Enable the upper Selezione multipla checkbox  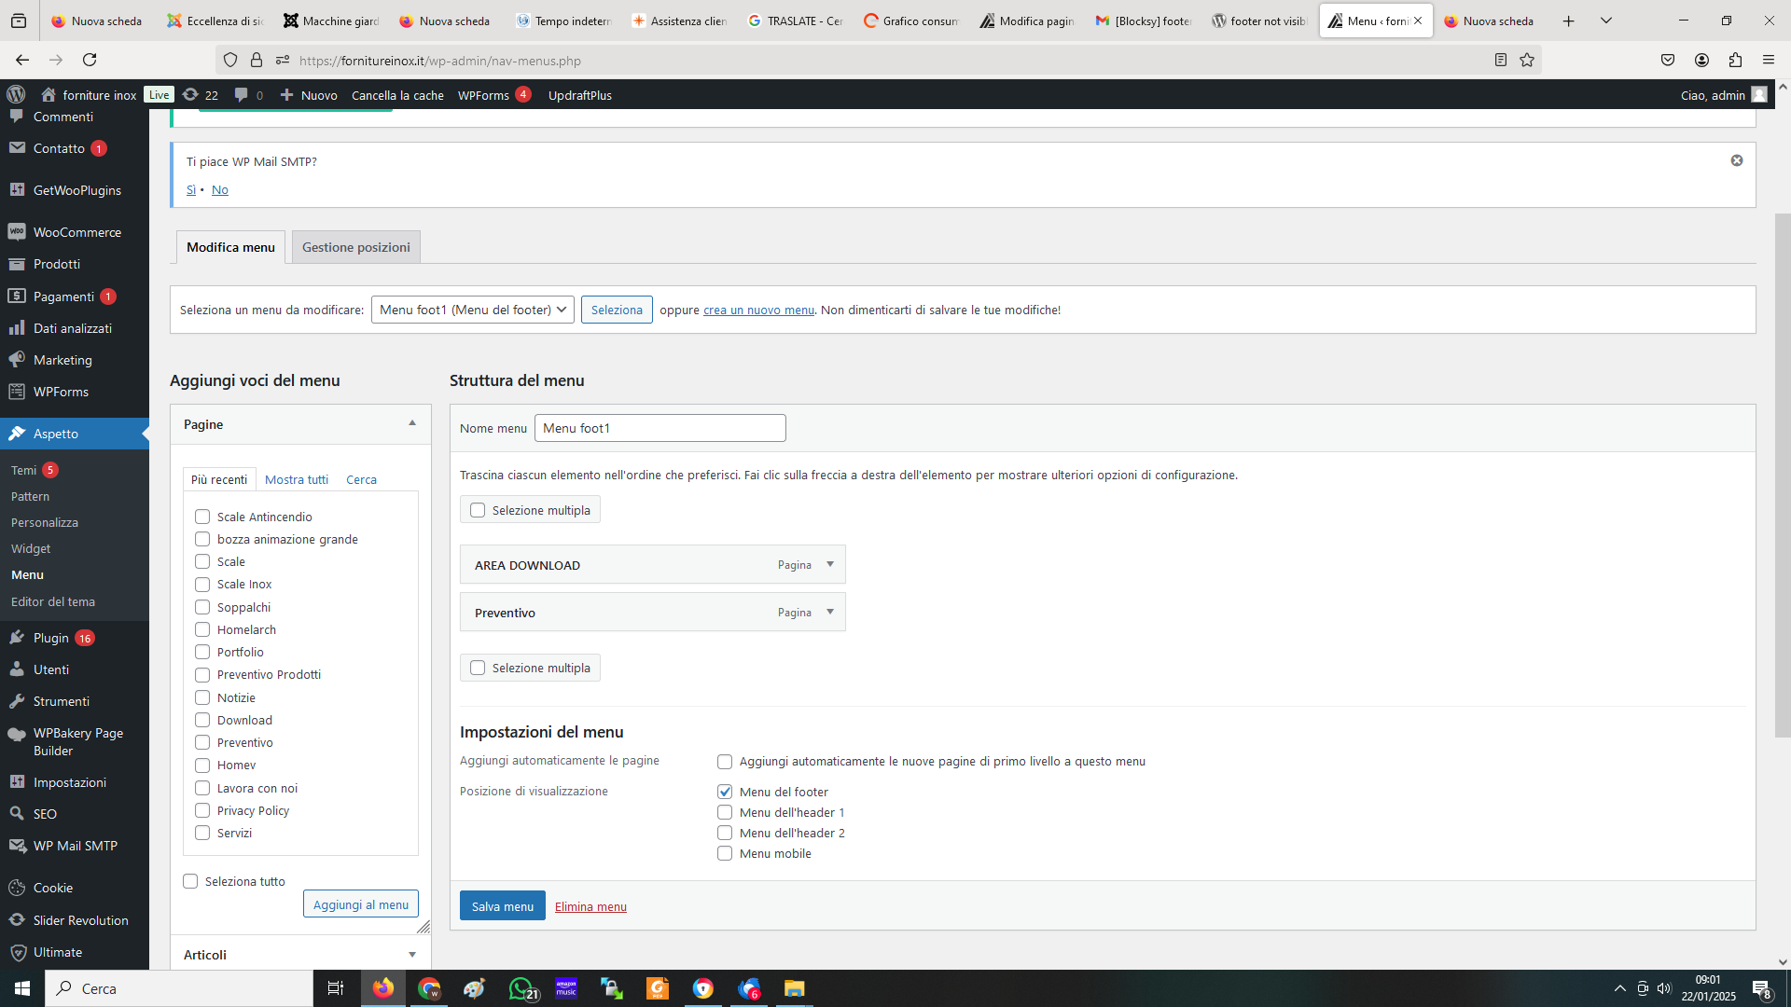tap(478, 510)
